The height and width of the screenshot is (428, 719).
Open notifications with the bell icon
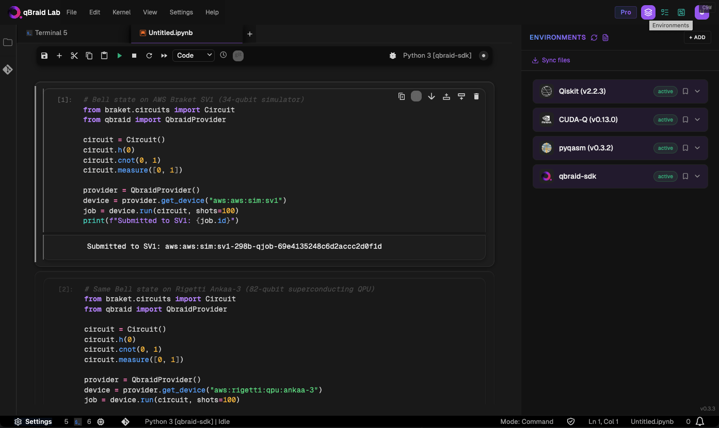click(700, 421)
